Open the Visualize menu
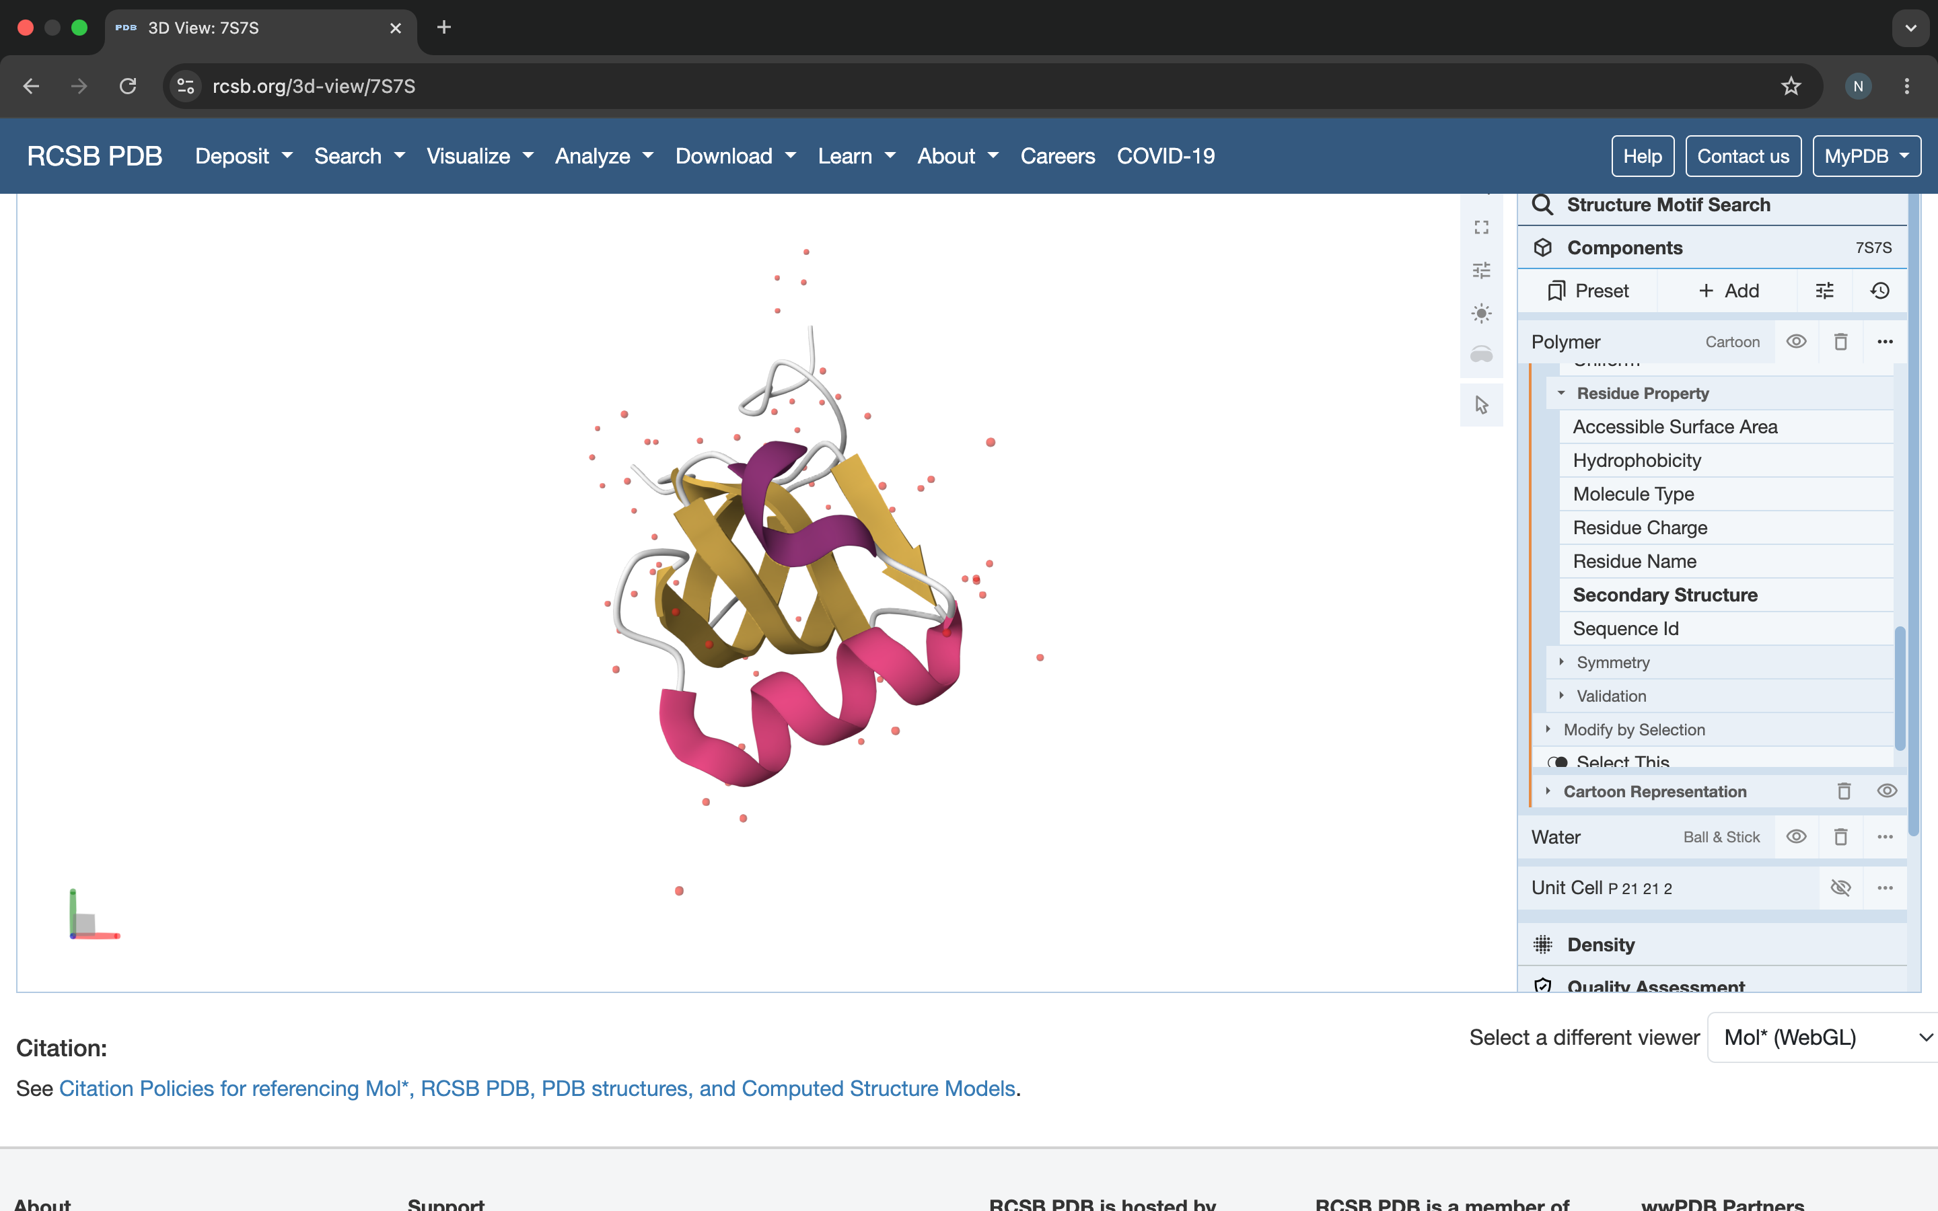 click(x=480, y=156)
